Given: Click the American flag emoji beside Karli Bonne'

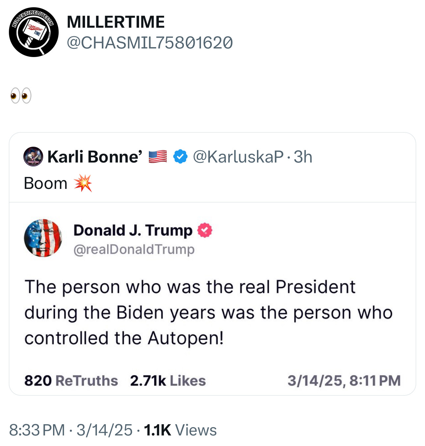Looking at the screenshot, I should (x=158, y=157).
